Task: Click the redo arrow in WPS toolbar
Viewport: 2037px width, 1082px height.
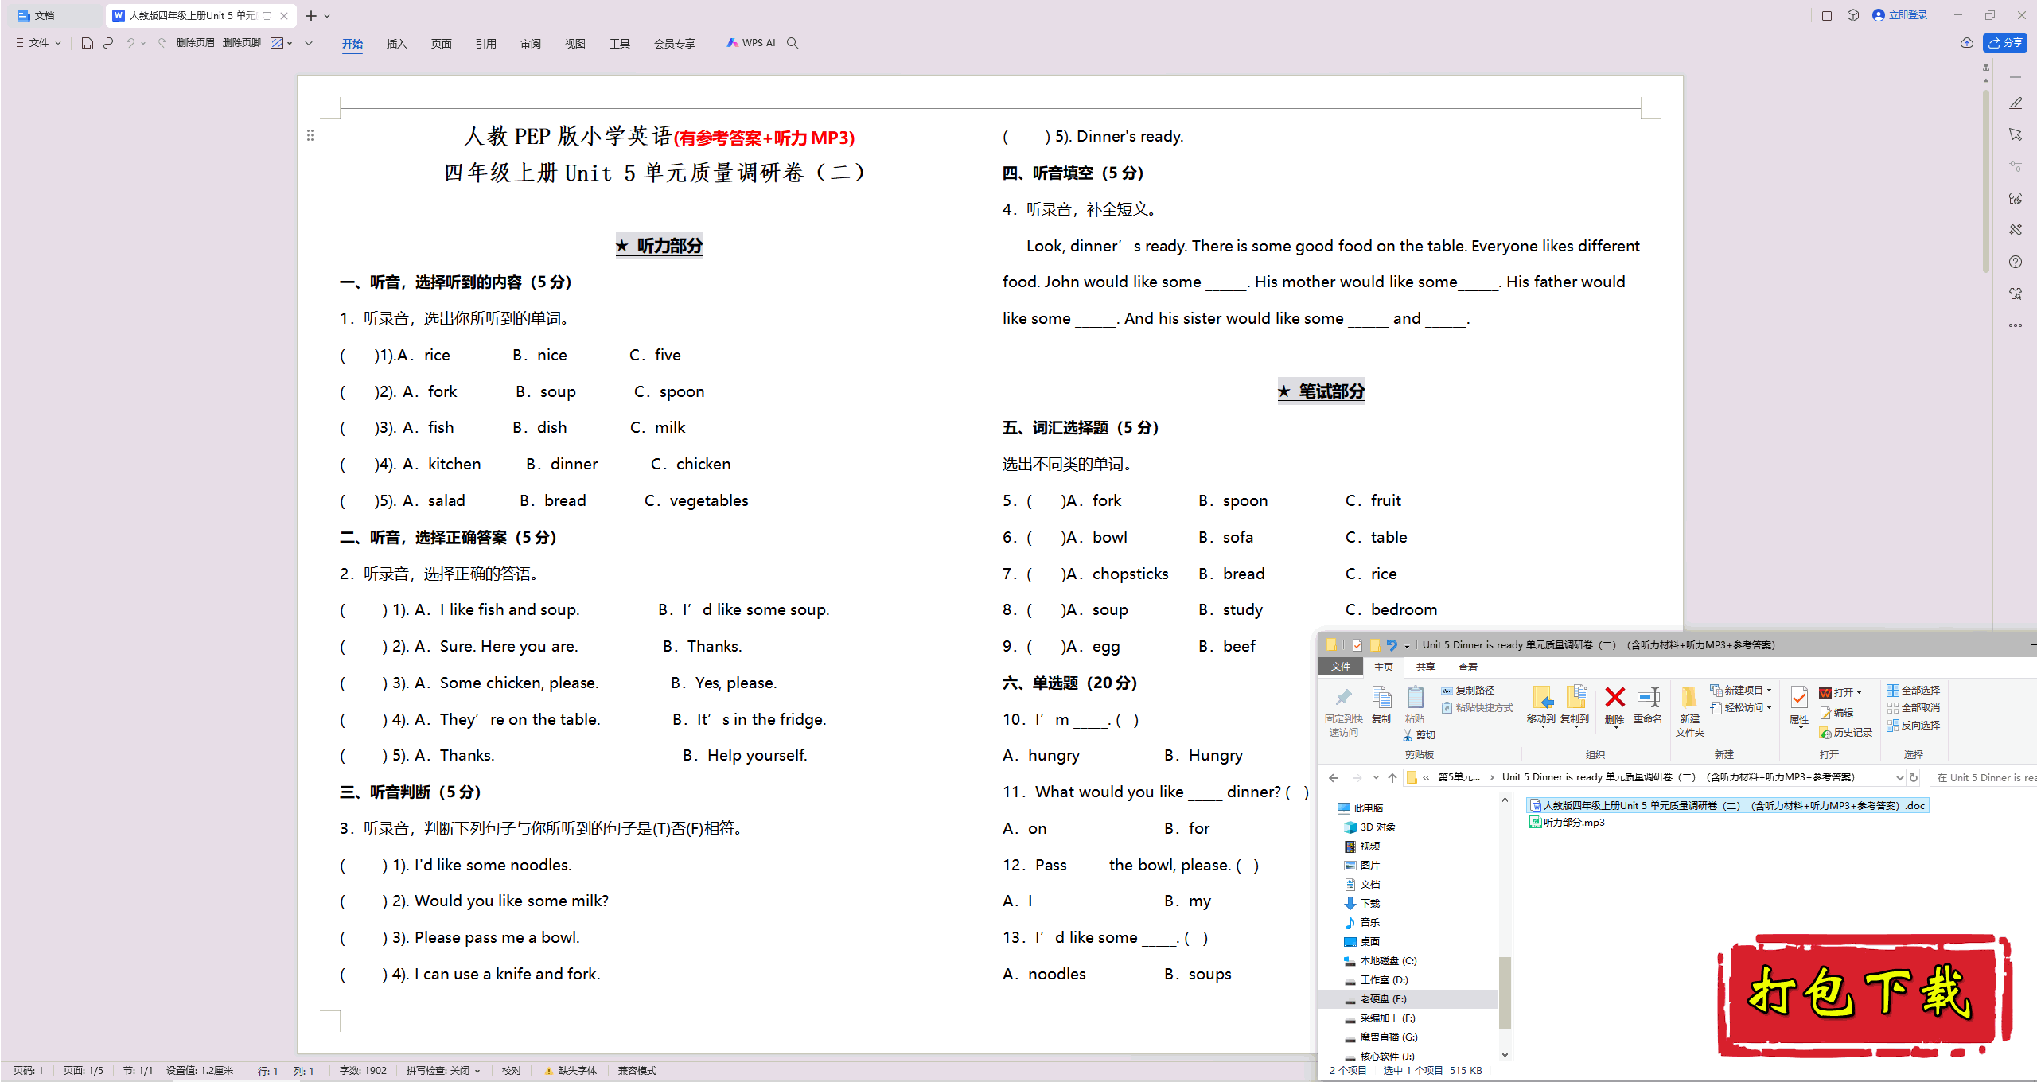Action: [x=162, y=43]
